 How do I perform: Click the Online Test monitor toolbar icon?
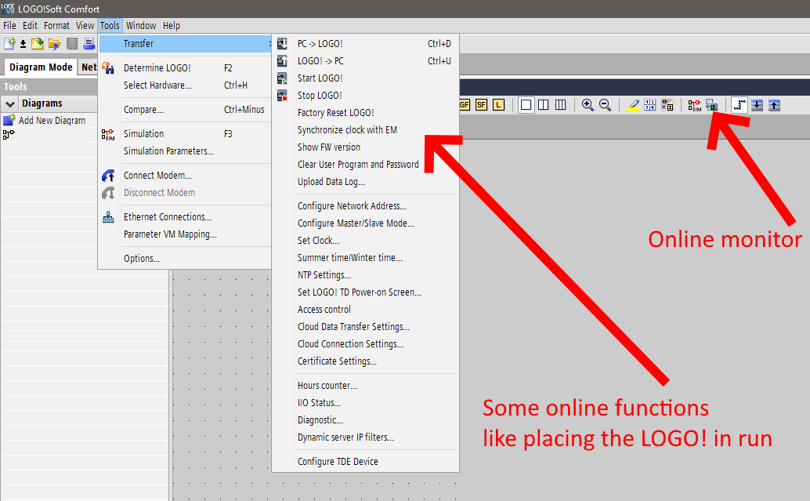point(711,105)
